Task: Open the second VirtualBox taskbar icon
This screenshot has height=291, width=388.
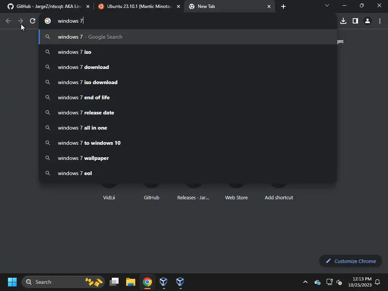Action: (x=180, y=282)
